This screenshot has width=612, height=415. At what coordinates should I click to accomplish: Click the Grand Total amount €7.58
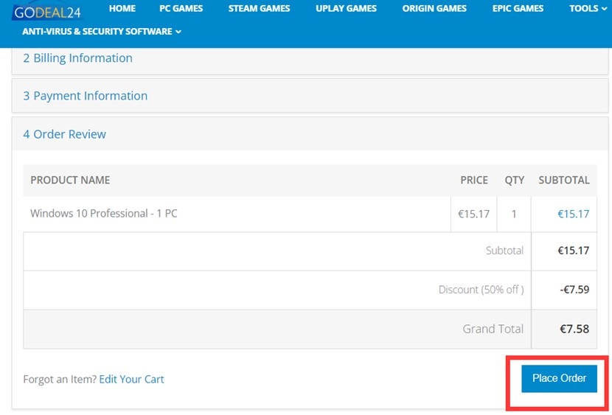point(573,329)
